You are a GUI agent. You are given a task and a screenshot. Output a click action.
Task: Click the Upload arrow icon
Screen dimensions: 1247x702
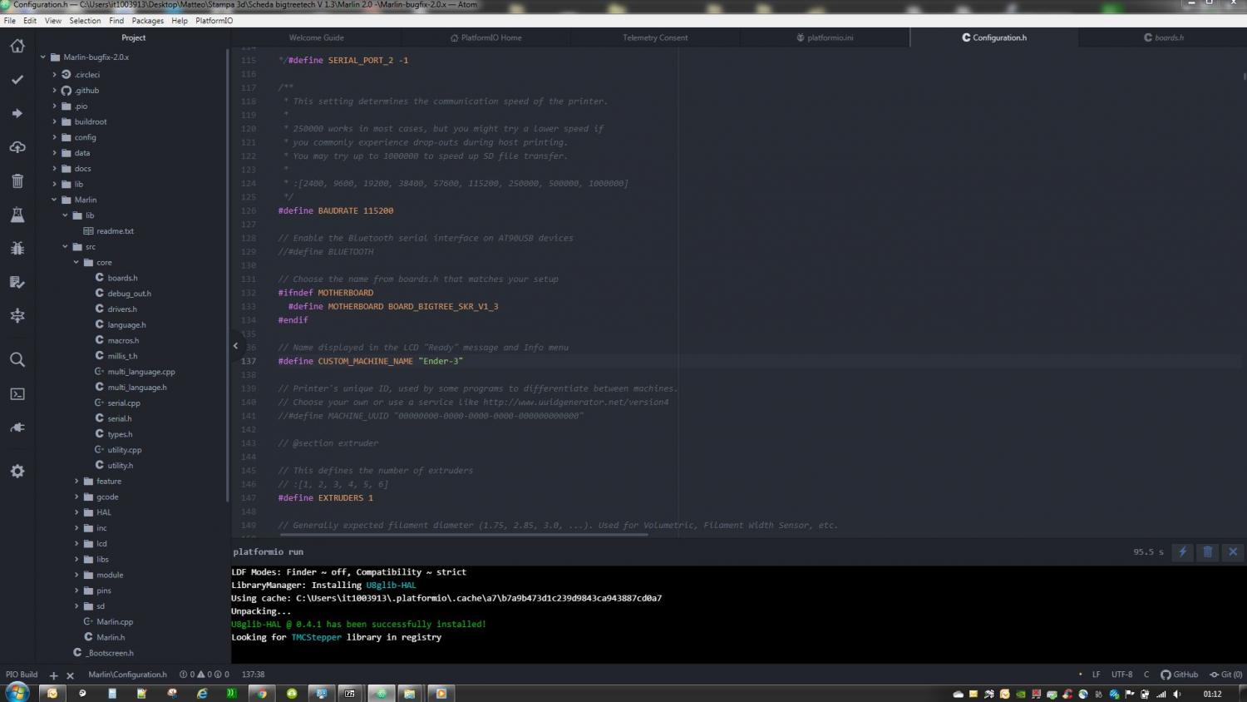pyautogui.click(x=17, y=113)
